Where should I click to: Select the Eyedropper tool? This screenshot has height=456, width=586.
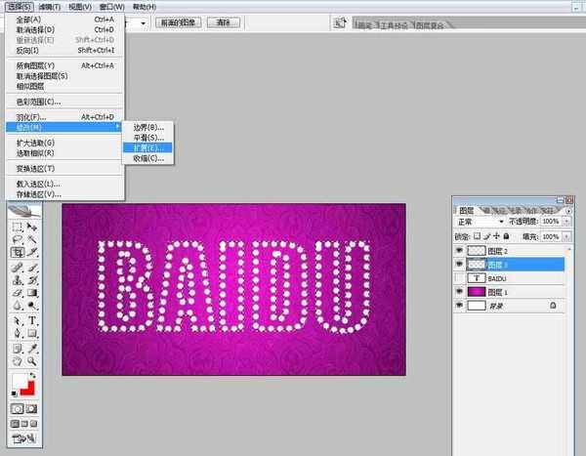(32, 349)
